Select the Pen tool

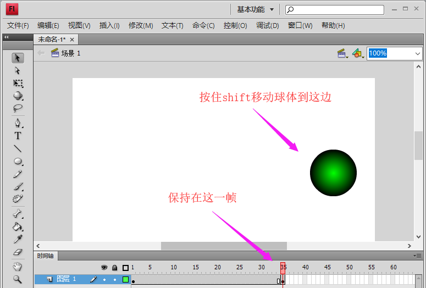coord(18,123)
